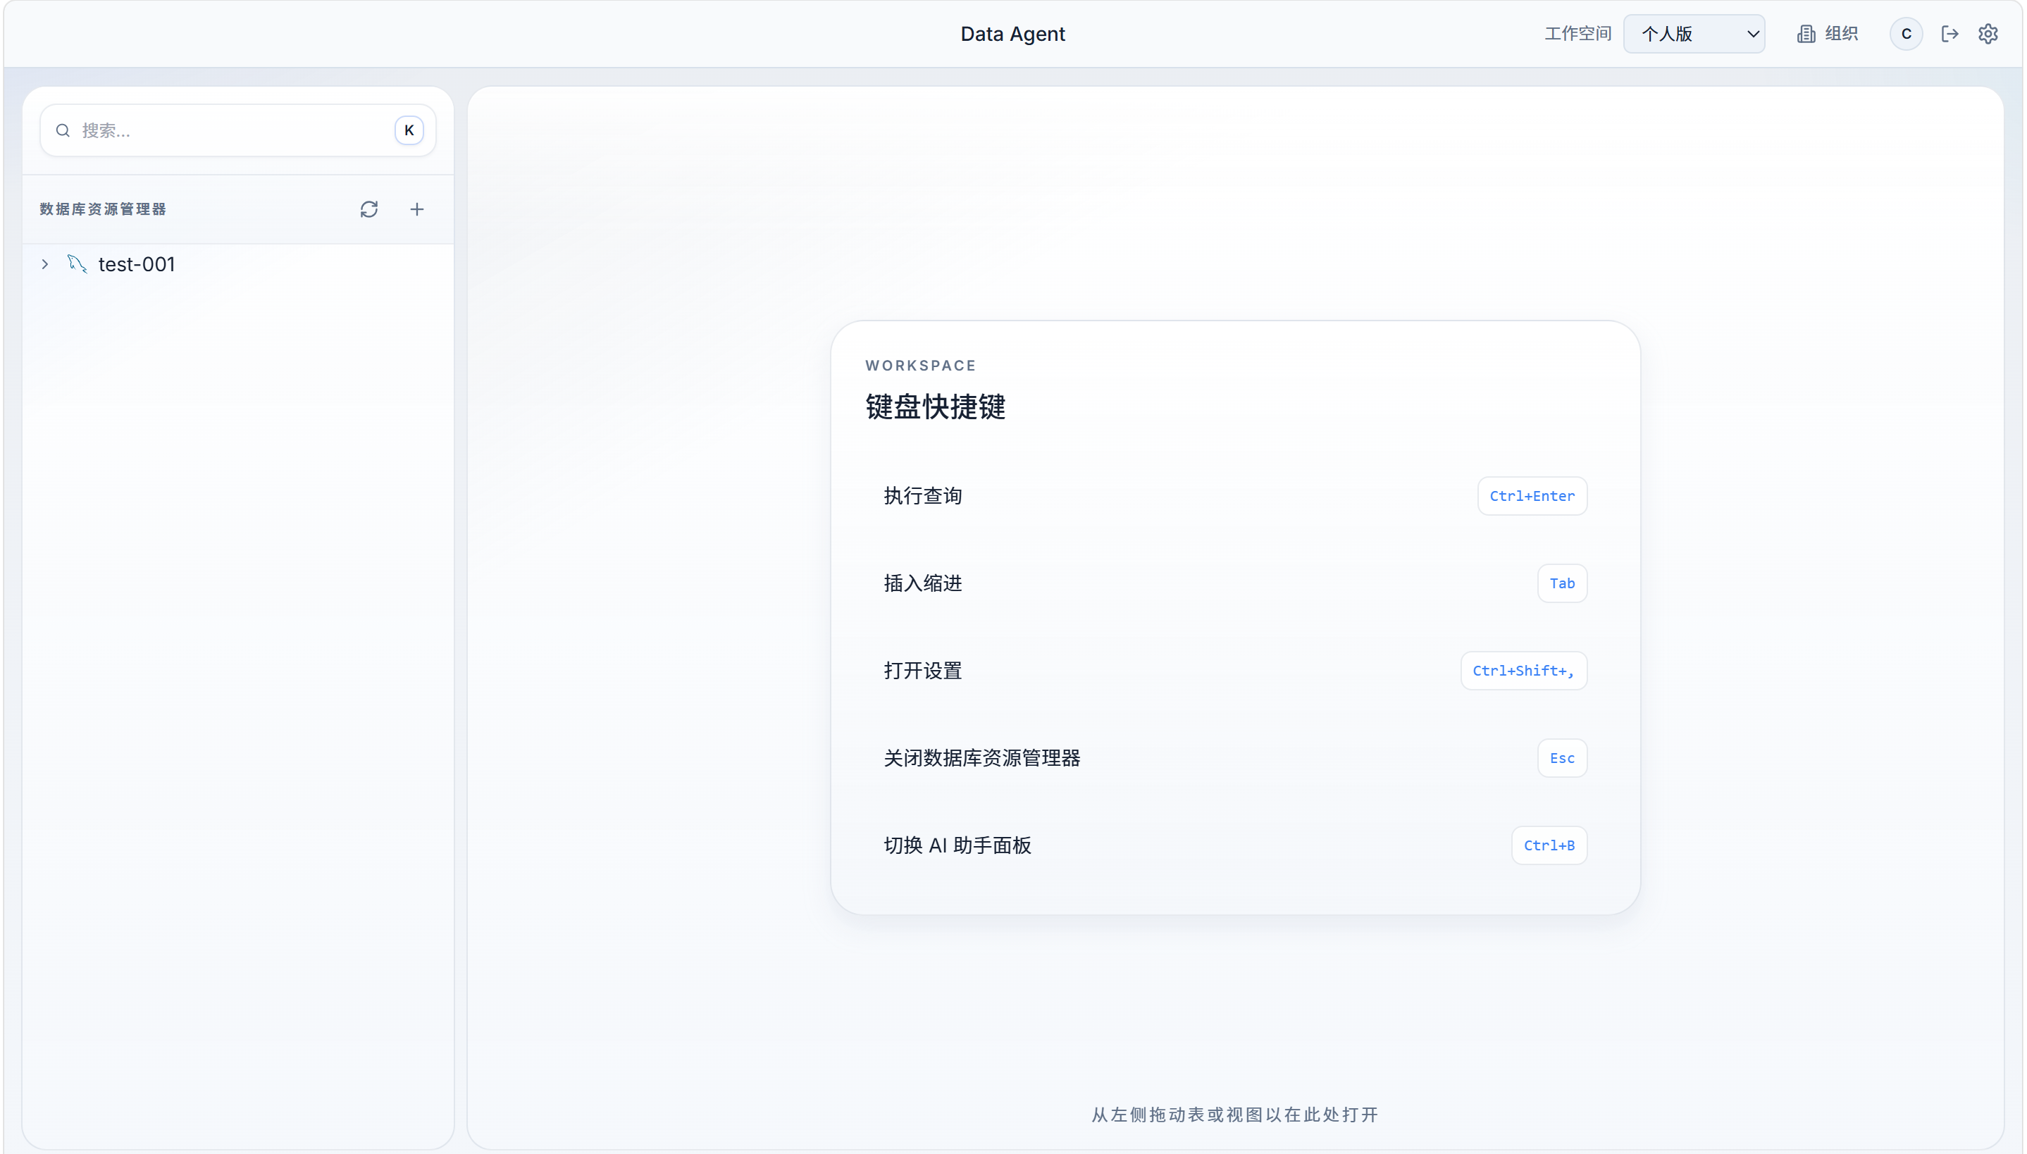This screenshot has width=2027, height=1154.
Task: Select the test-001 tree item
Action: pos(237,264)
